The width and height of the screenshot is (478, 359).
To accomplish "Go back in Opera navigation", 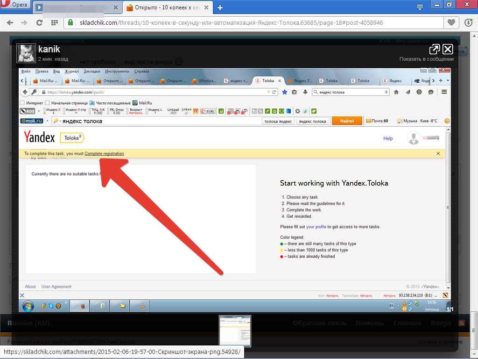I will (10, 22).
